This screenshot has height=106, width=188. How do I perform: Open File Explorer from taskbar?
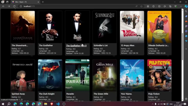(46, 104)
